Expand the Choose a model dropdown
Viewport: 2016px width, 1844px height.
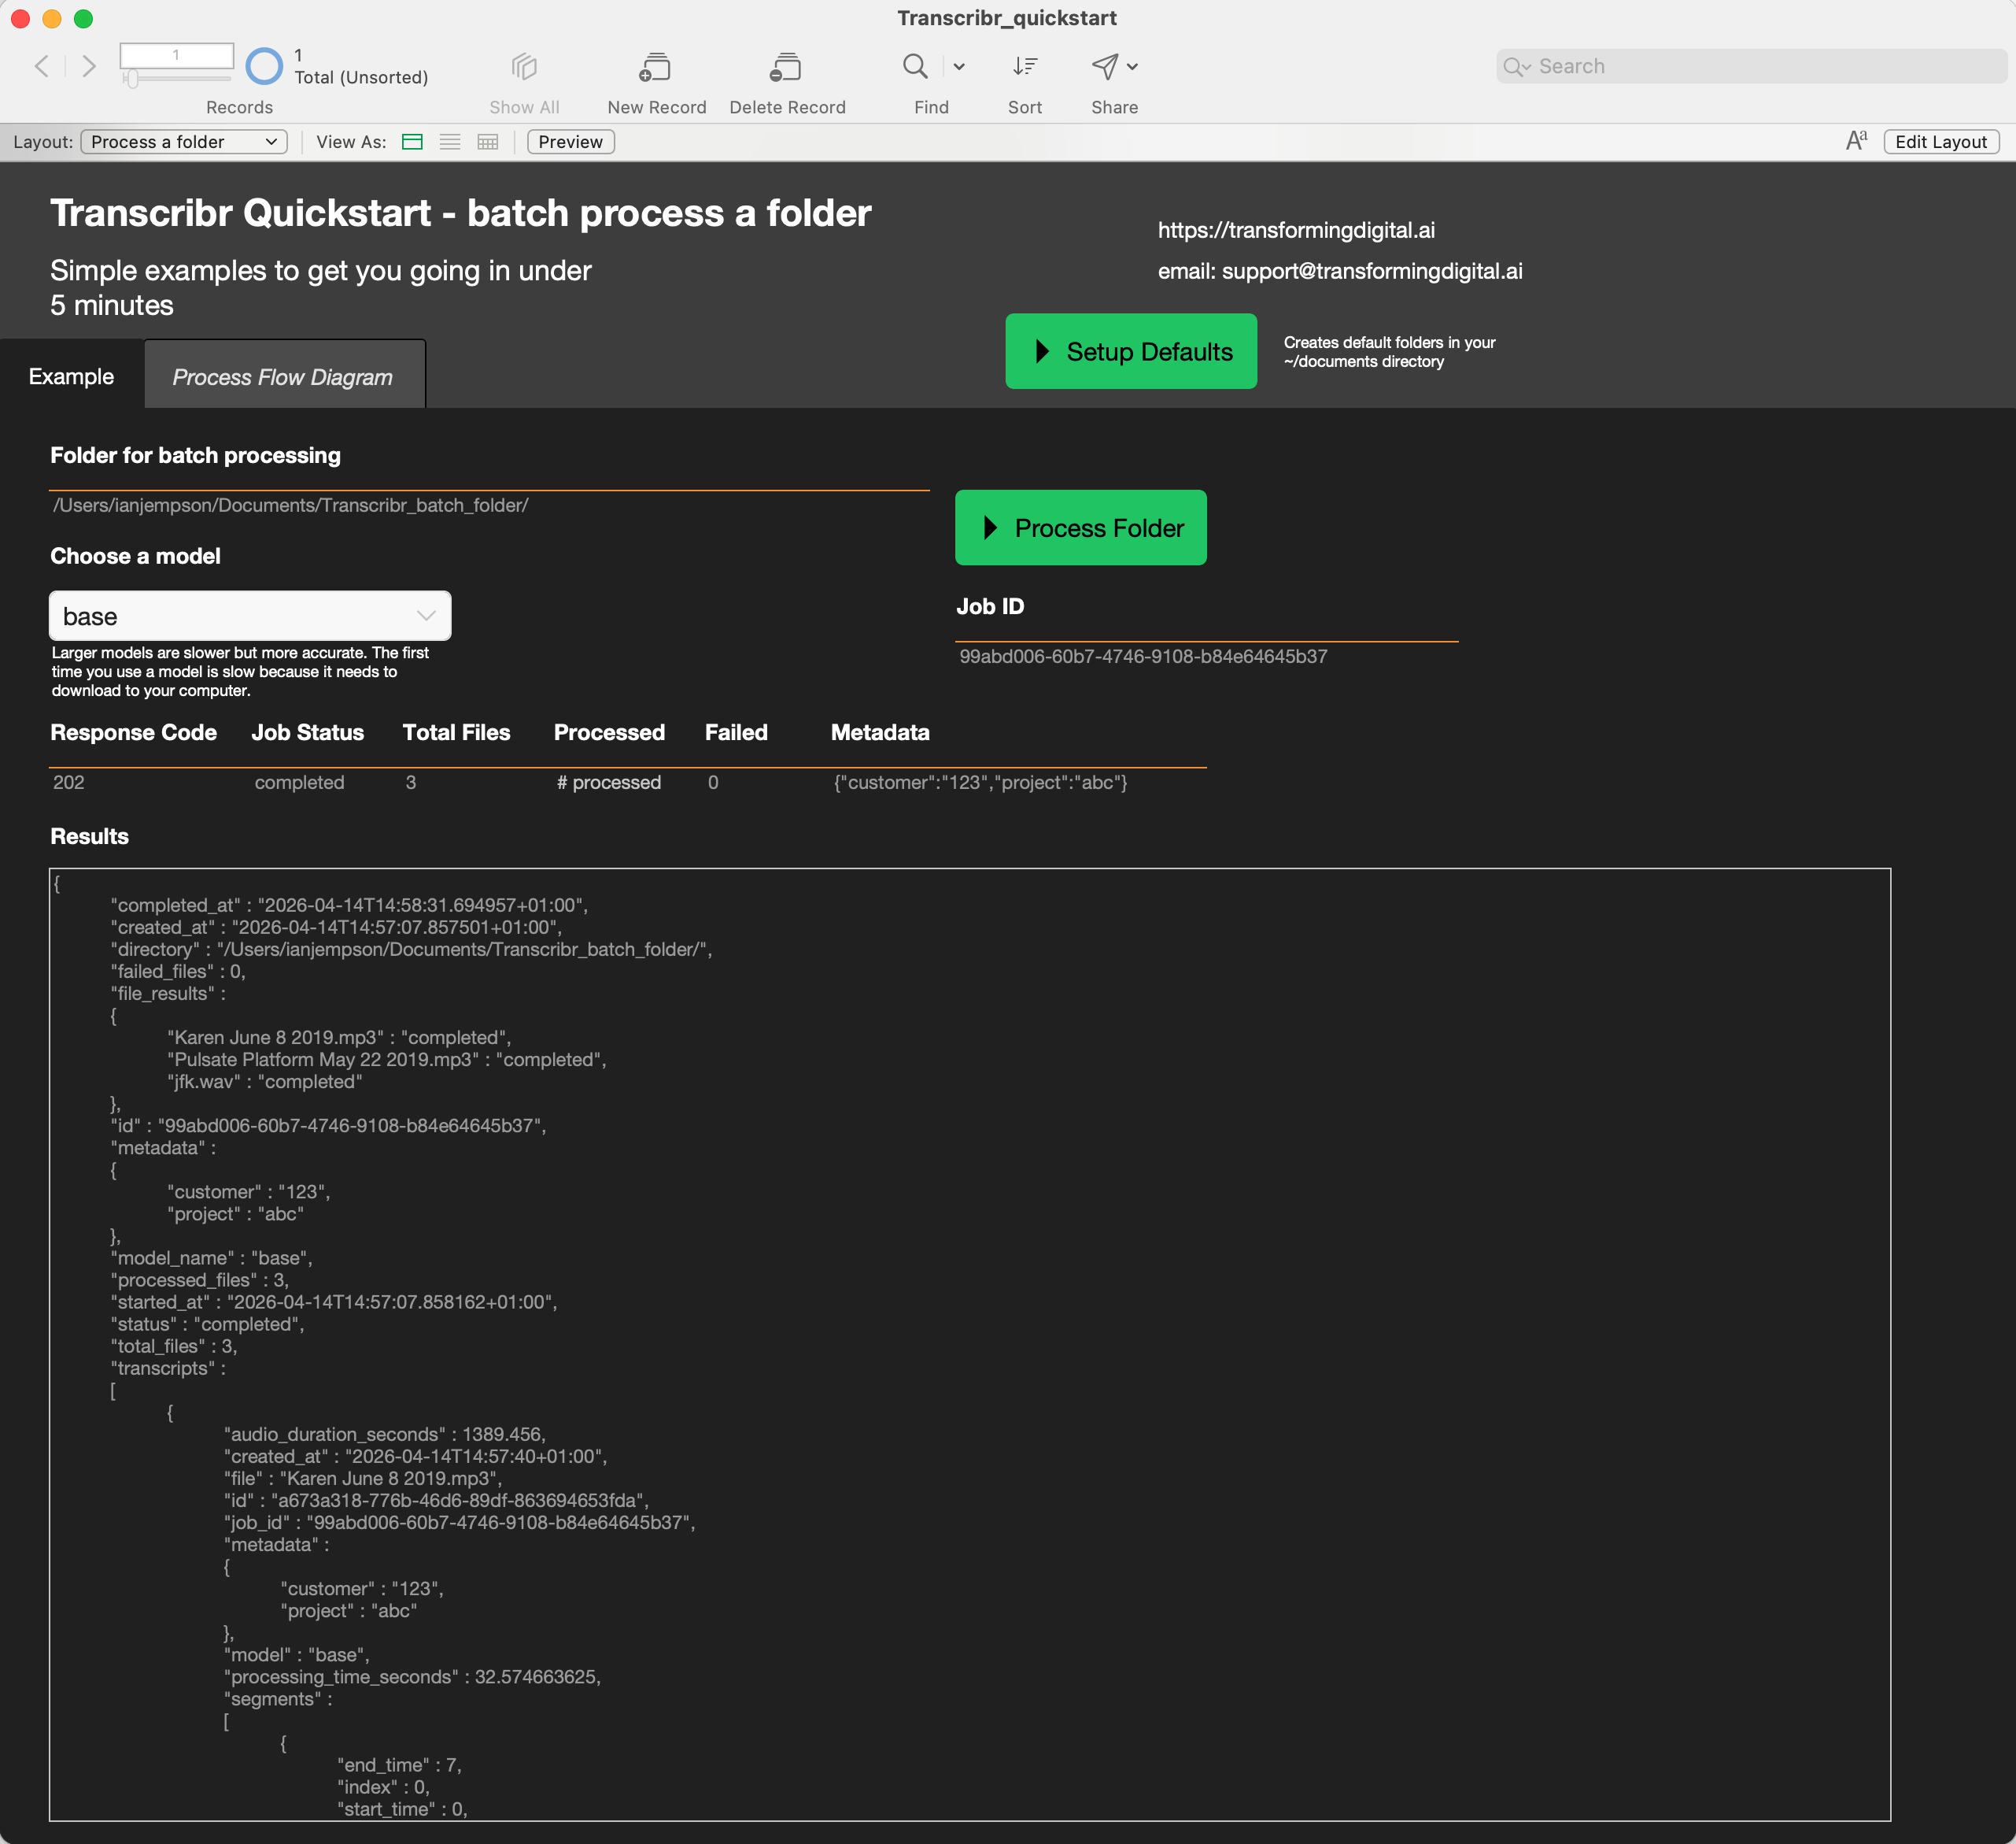(x=250, y=616)
